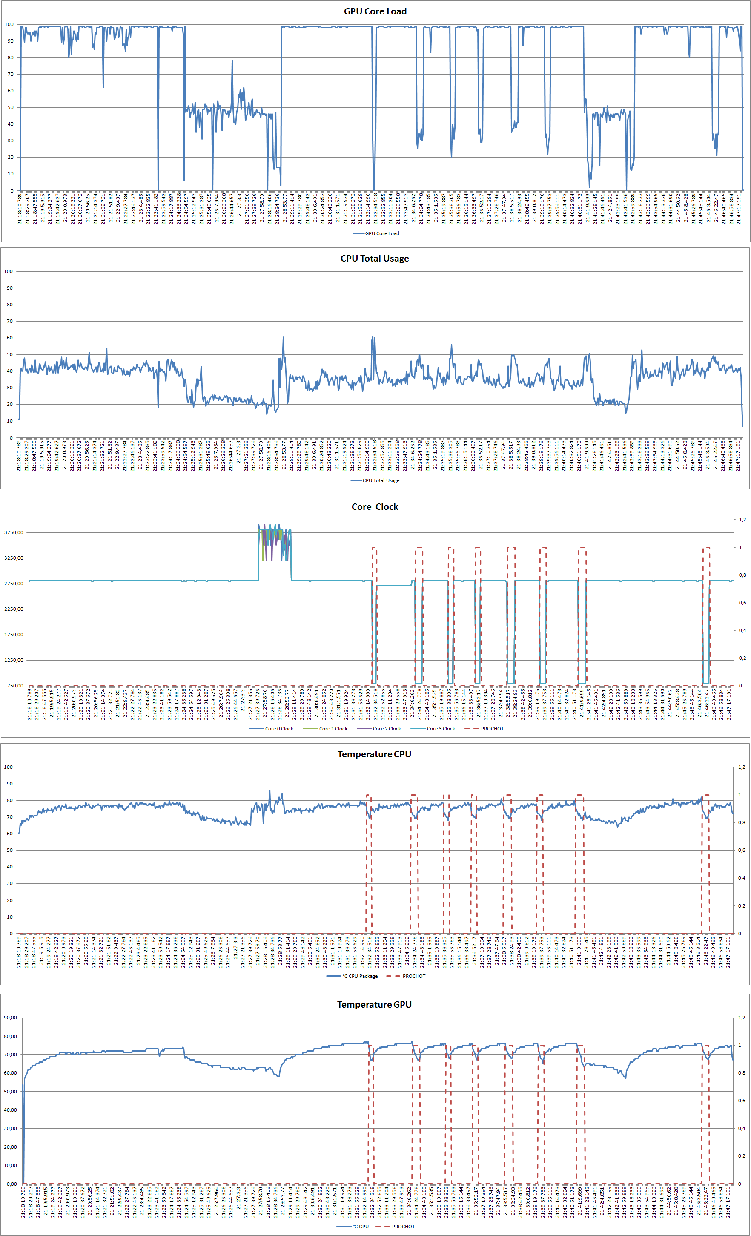Select the "Temperature GPU" chart title

pyautogui.click(x=374, y=1004)
